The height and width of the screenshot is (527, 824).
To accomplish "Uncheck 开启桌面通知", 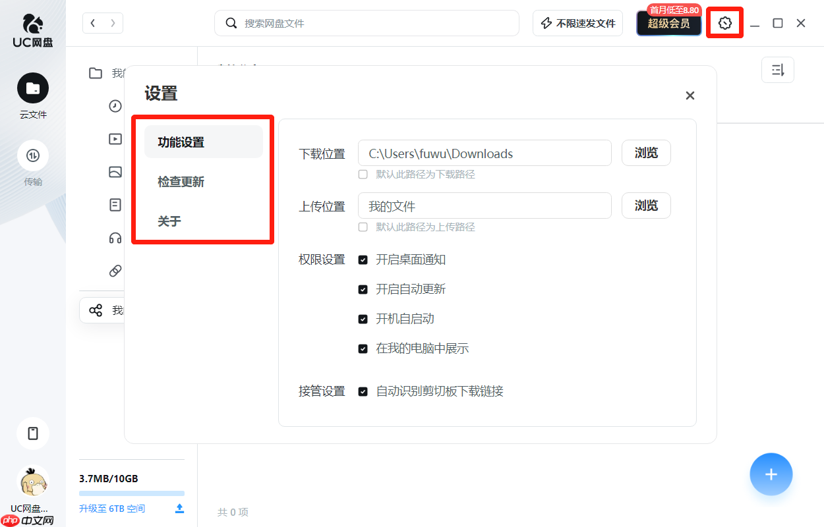I will pyautogui.click(x=363, y=260).
